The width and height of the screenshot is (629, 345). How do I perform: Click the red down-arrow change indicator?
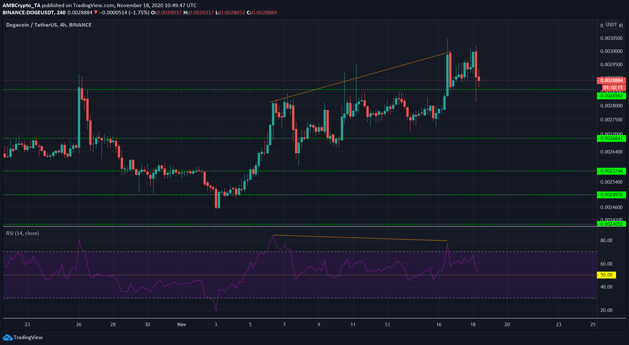(x=95, y=13)
